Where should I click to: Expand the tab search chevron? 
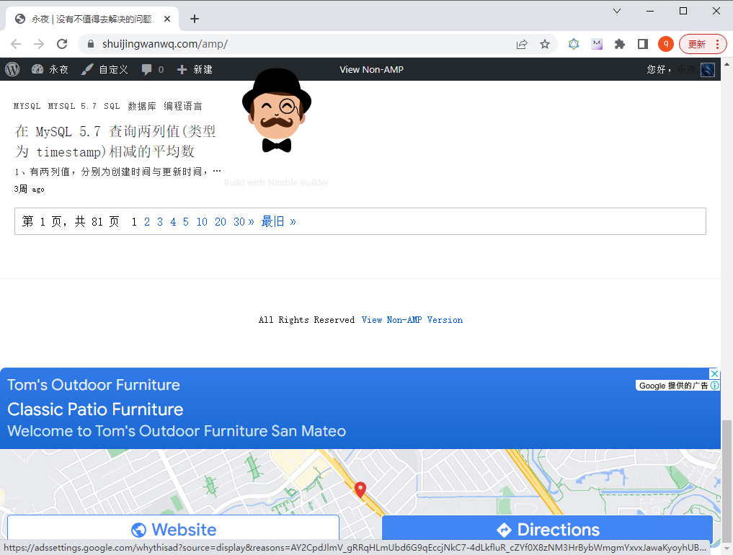pos(617,11)
